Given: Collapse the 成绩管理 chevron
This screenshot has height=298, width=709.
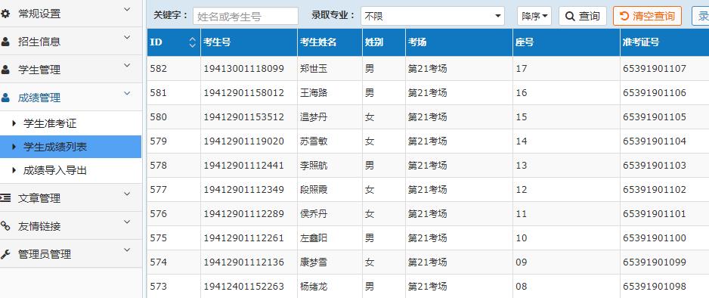Looking at the screenshot, I should pos(127,94).
